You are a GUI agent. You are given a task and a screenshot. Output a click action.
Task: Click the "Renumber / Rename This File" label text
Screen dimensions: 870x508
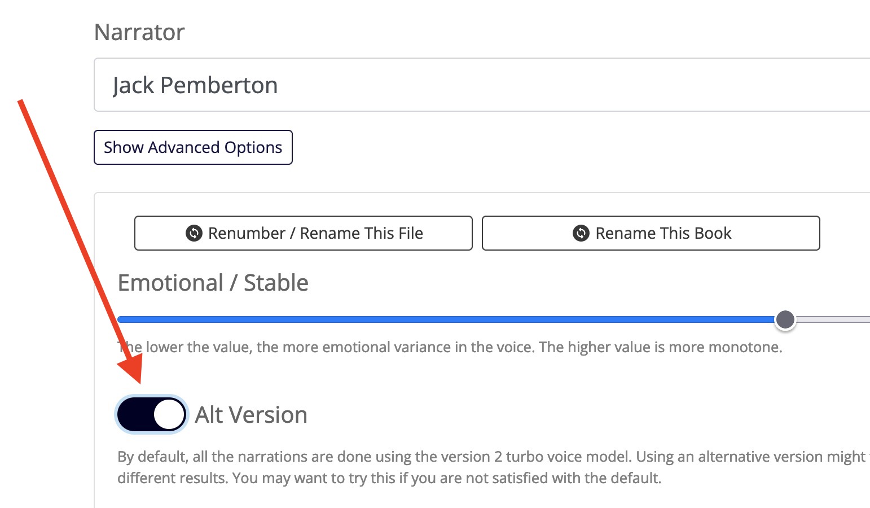(x=315, y=233)
